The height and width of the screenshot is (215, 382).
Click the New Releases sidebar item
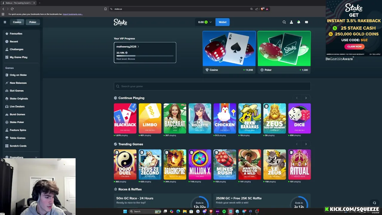[x=21, y=83]
